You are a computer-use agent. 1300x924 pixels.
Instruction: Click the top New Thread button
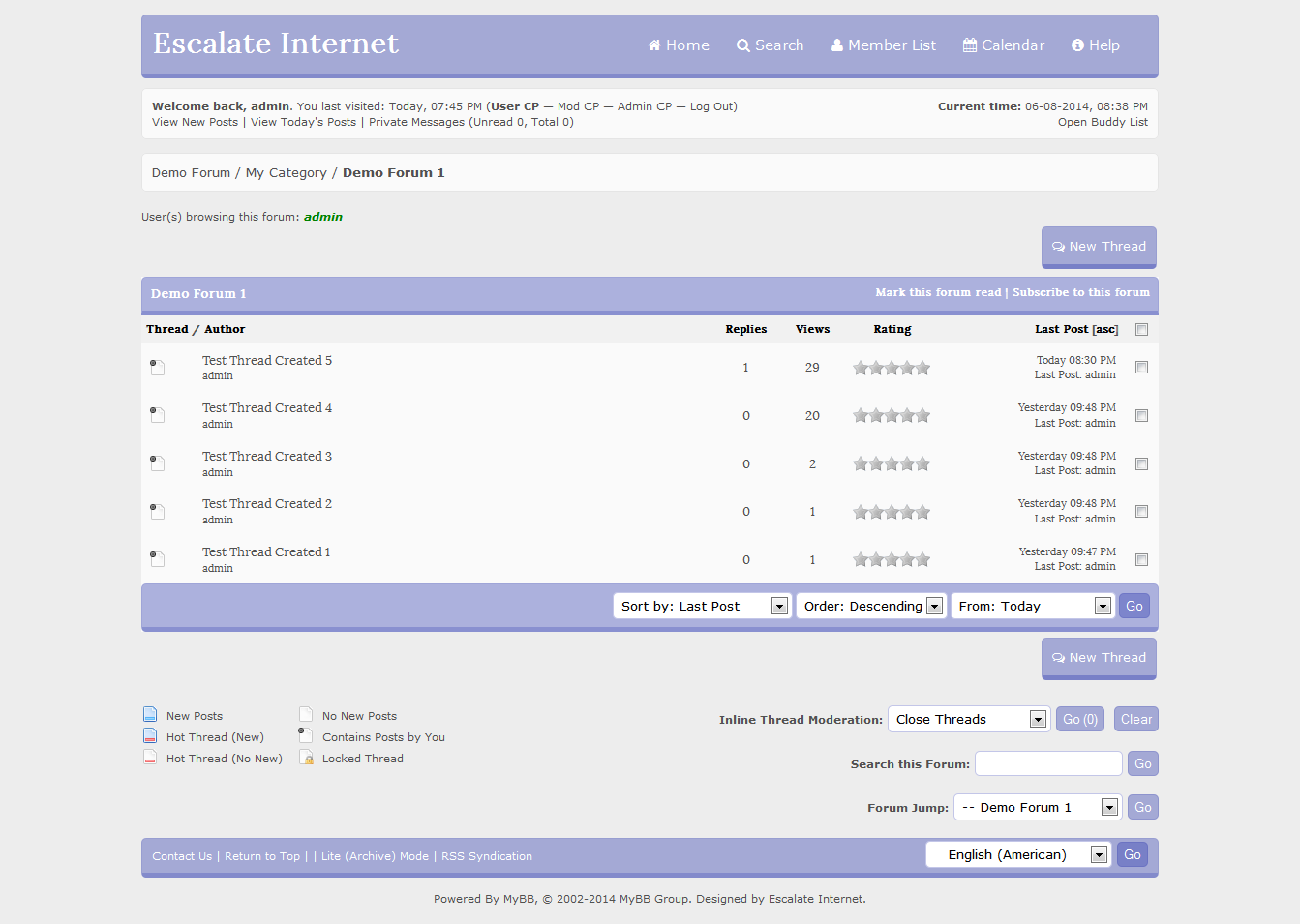point(1099,247)
